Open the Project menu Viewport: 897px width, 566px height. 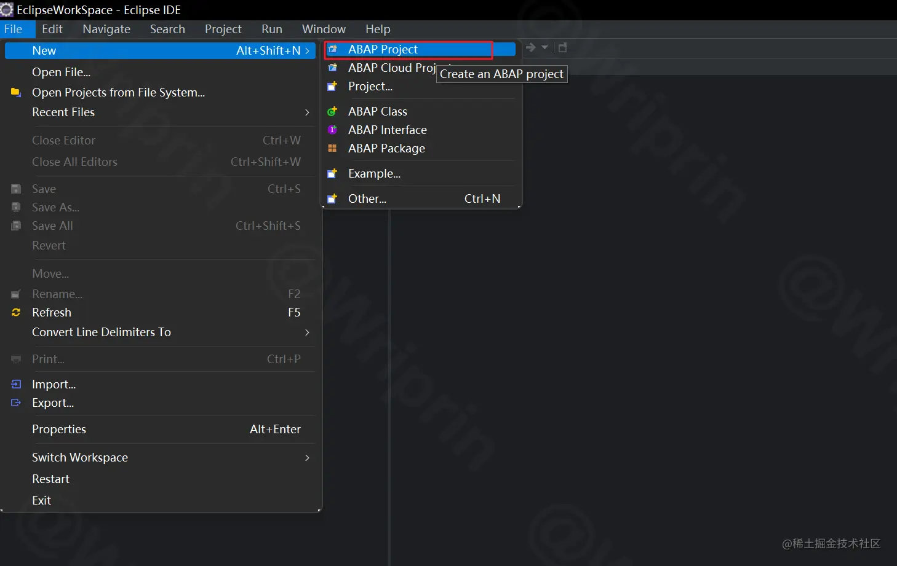(x=223, y=29)
